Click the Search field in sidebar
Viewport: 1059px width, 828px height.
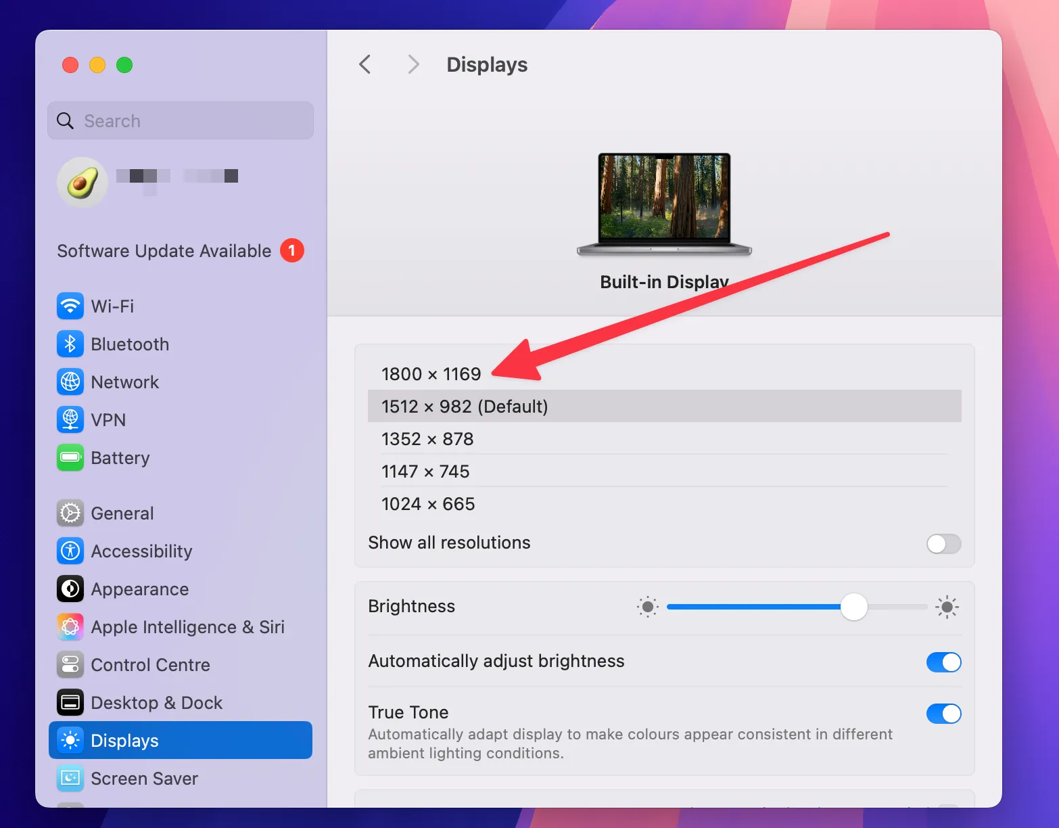[x=181, y=121]
